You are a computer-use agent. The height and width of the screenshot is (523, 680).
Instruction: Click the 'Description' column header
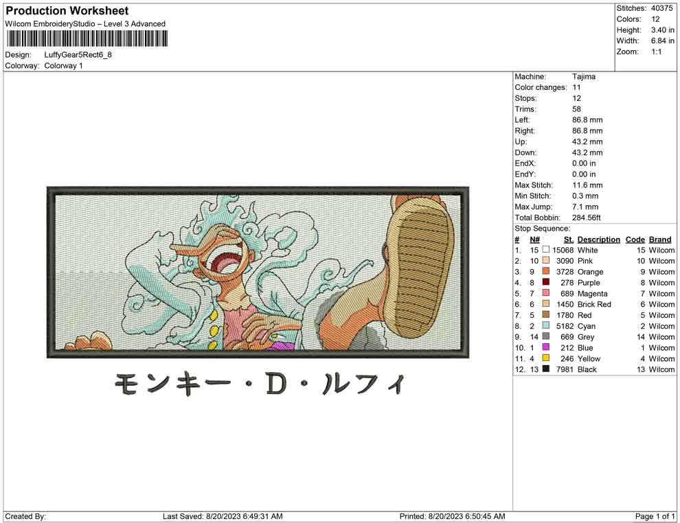coord(598,239)
